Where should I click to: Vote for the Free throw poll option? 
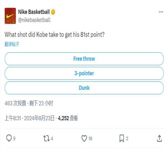[x=84, y=59]
